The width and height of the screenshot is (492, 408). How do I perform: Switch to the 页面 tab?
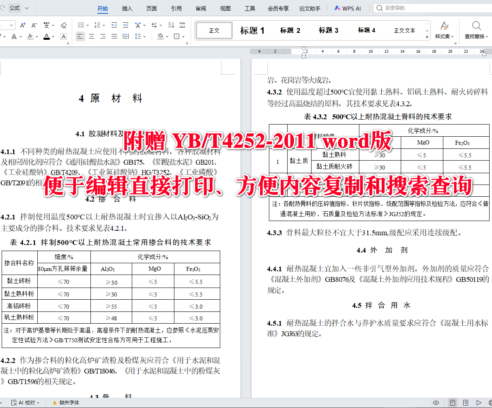tap(152, 8)
